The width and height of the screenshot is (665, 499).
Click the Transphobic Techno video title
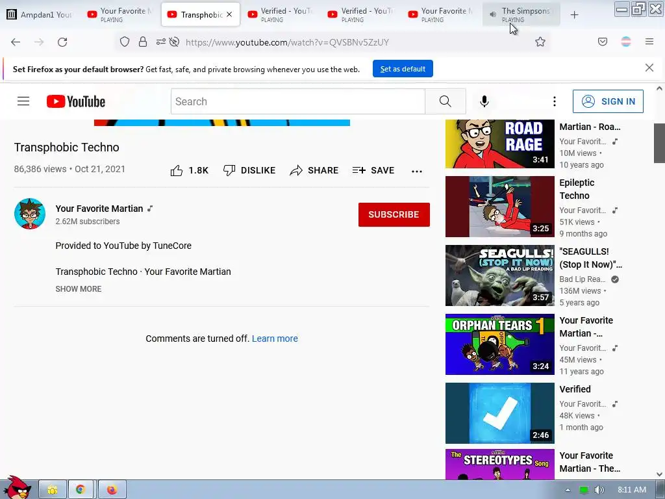(x=67, y=147)
